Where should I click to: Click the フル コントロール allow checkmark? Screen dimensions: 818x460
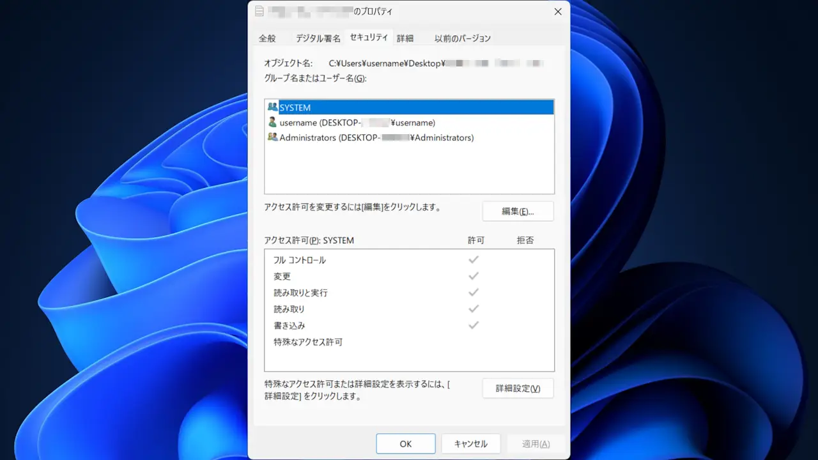pyautogui.click(x=474, y=260)
